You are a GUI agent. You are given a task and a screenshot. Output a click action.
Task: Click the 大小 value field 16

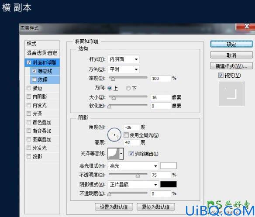pos(161,97)
